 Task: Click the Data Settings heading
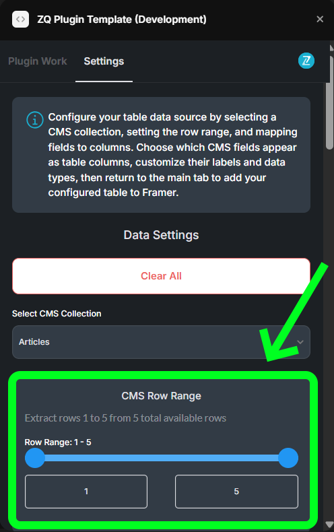(x=161, y=235)
